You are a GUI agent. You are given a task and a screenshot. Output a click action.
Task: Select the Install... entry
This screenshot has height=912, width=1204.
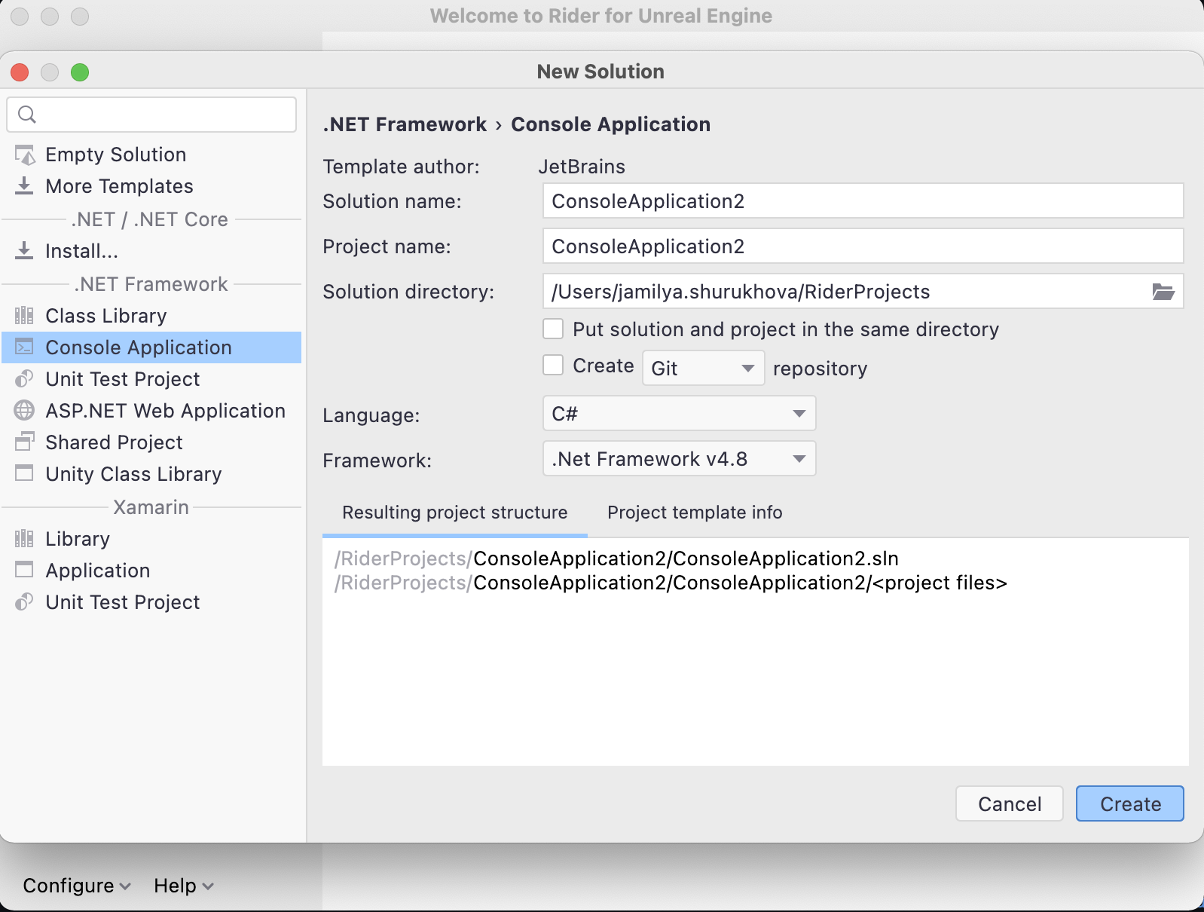point(151,251)
